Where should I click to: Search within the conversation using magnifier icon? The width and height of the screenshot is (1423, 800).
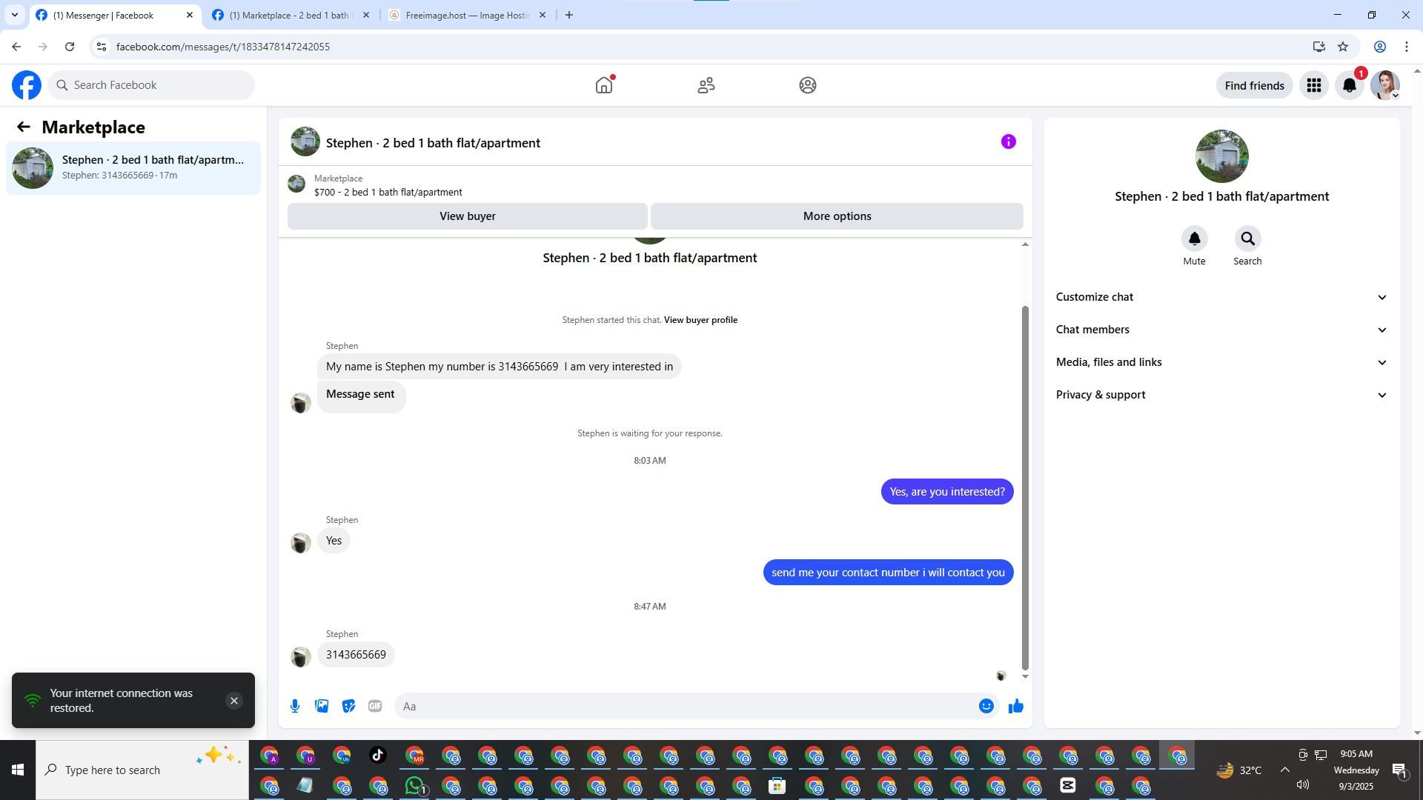click(1248, 239)
